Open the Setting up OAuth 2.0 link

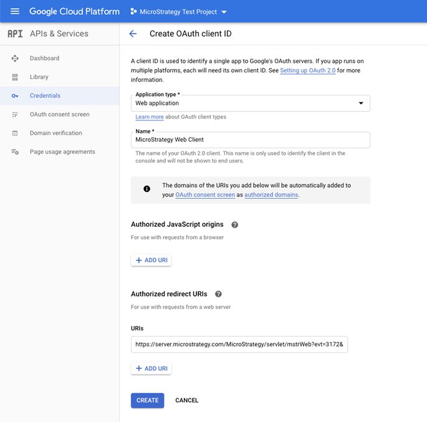coord(308,71)
